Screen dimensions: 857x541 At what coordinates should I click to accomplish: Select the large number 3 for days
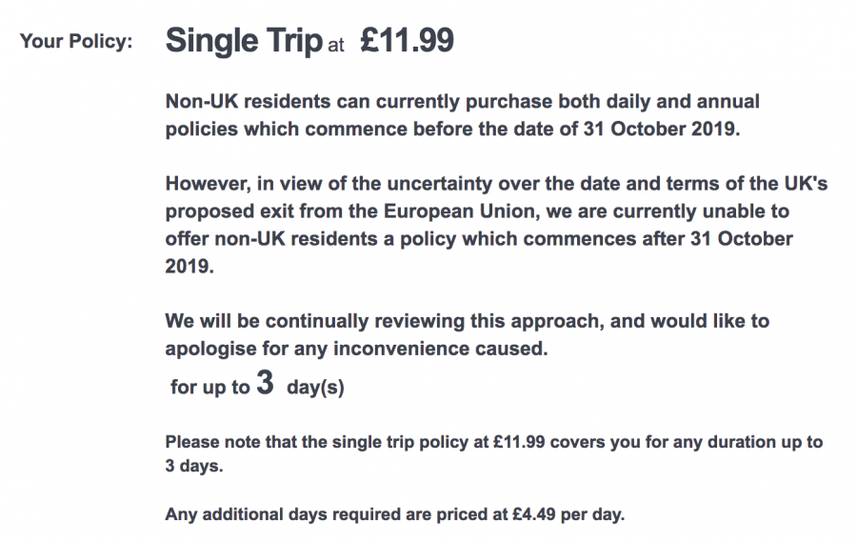click(x=266, y=385)
